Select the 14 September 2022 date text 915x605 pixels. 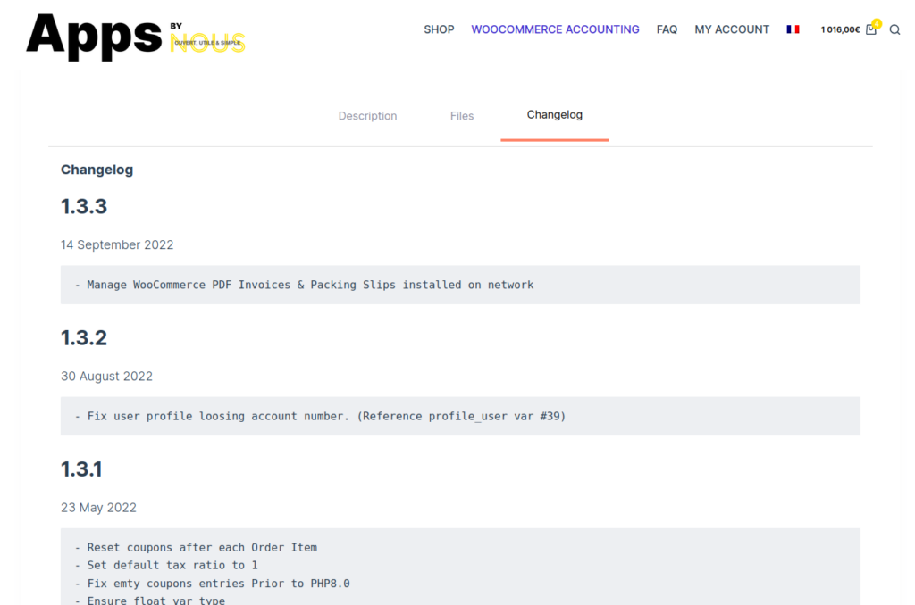pyautogui.click(x=117, y=244)
